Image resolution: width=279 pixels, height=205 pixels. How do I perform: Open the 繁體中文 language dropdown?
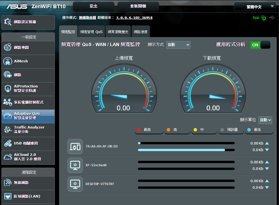coord(255,7)
